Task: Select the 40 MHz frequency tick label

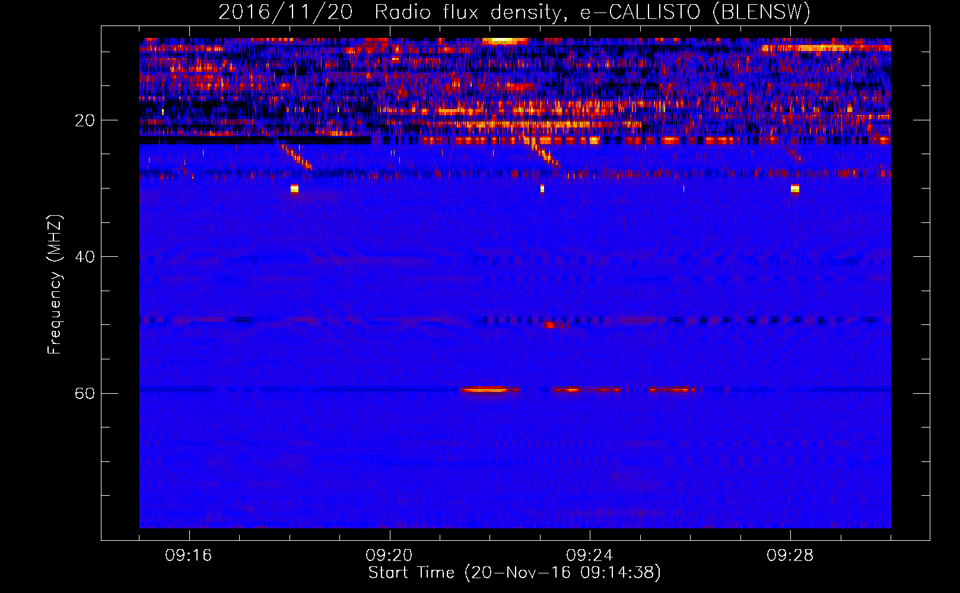Action: 84,257
